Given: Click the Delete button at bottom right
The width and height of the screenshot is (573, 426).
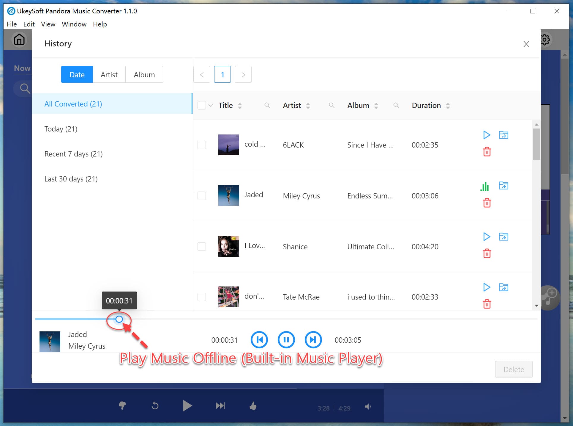Looking at the screenshot, I should click(x=514, y=369).
